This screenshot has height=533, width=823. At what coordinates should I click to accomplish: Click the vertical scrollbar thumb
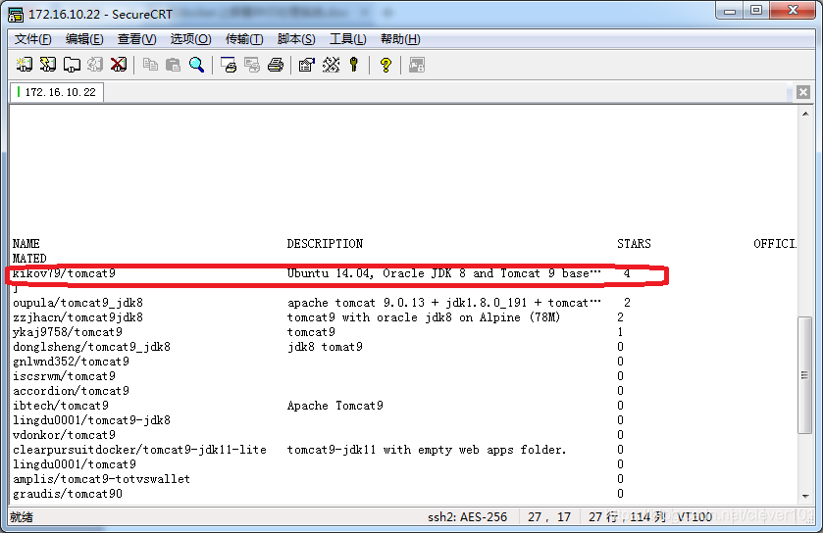[804, 374]
